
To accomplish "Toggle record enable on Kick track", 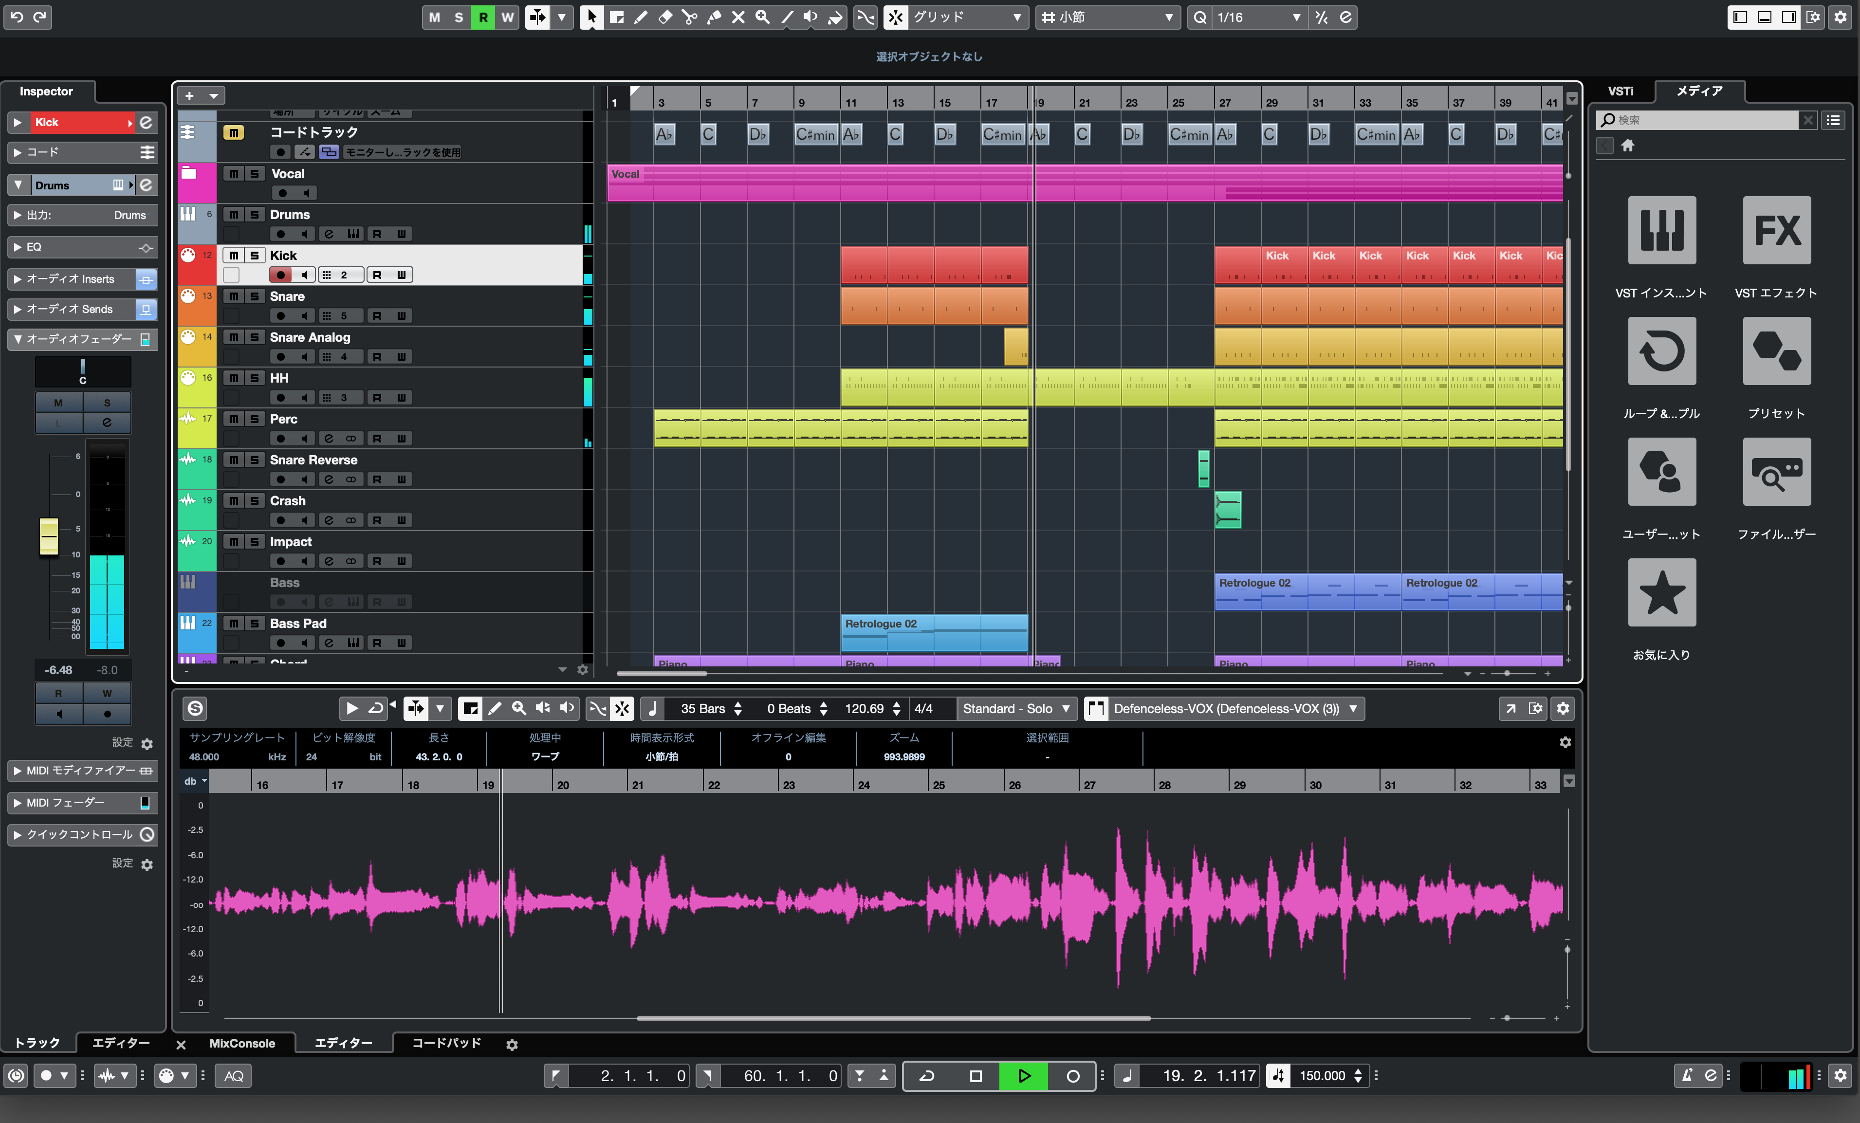I will tap(281, 275).
